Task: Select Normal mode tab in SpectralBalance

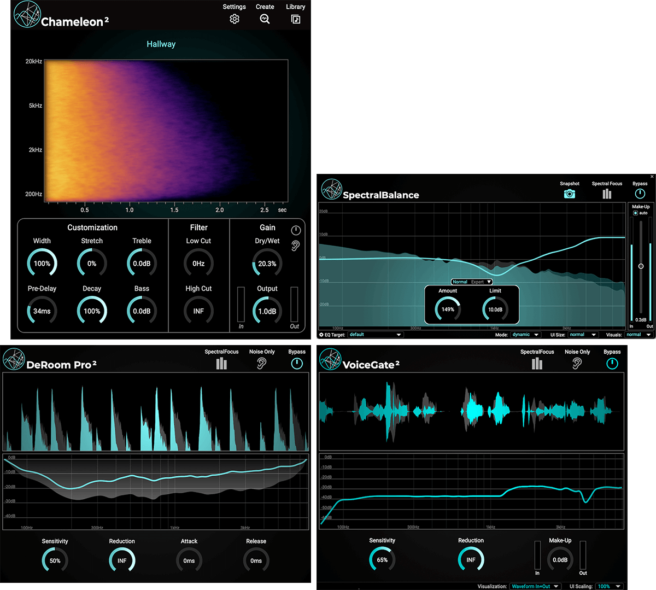Action: point(460,282)
